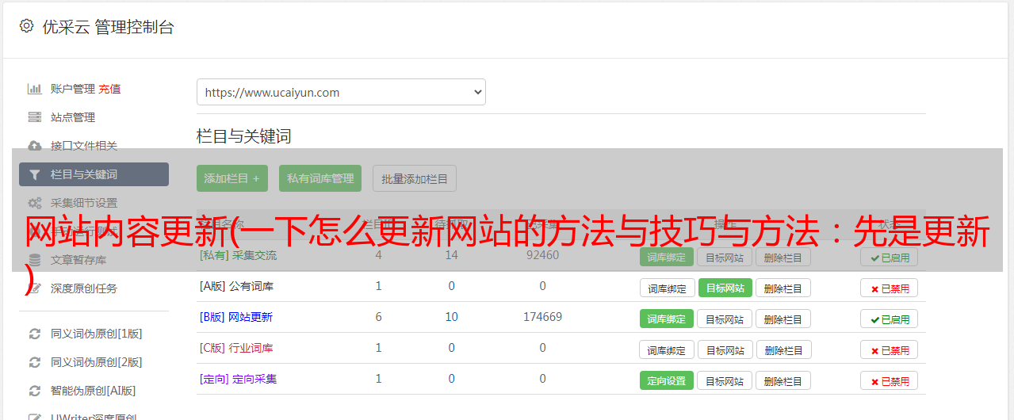Click 删除栏目 in the 定向采集 row
1014x420 pixels.
[783, 380]
